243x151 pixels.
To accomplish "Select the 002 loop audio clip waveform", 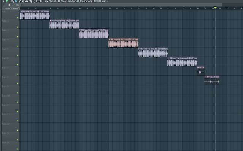I will click(x=153, y=53).
